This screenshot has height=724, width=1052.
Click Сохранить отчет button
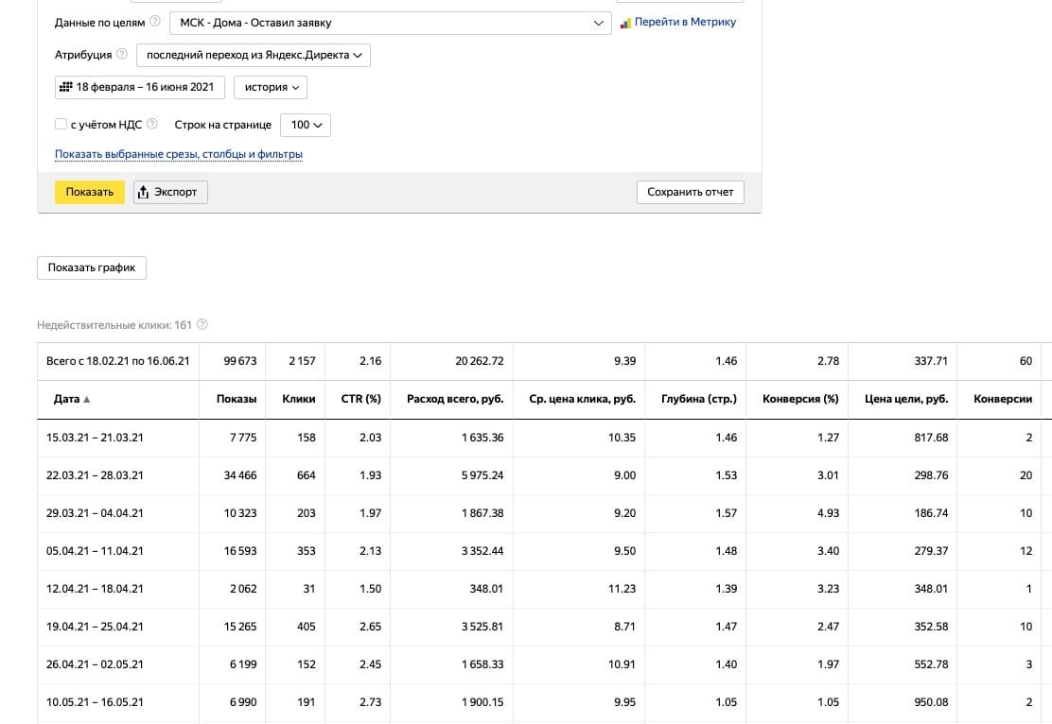691,192
